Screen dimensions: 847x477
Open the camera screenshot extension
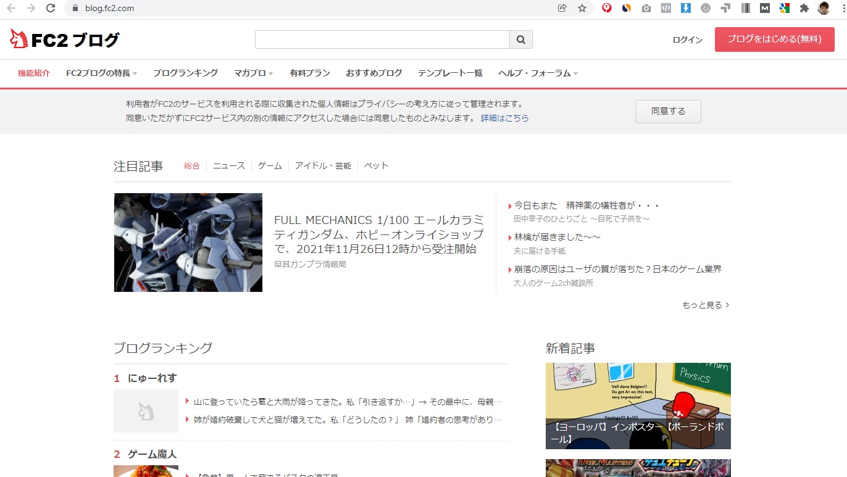(x=646, y=8)
